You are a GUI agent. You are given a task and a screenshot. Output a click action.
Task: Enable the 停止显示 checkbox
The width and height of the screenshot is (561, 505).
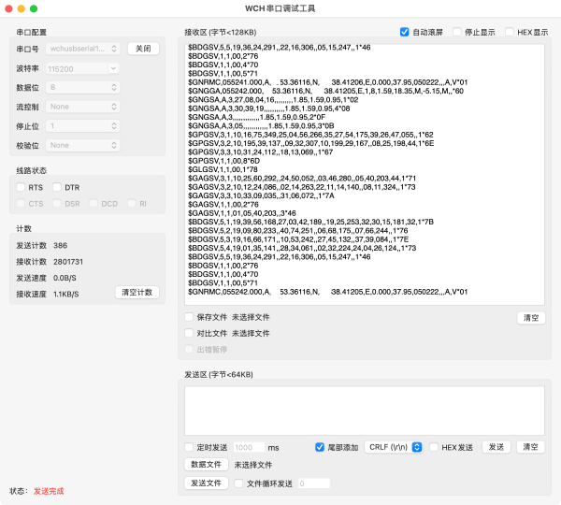[457, 32]
